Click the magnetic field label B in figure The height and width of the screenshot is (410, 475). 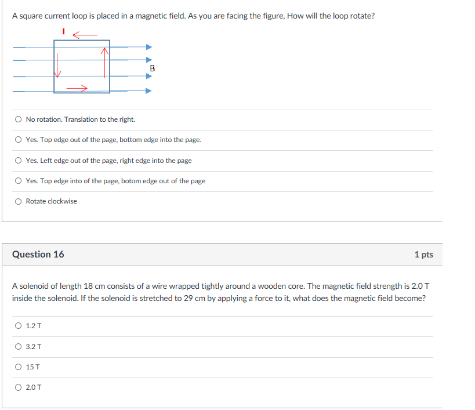click(x=151, y=69)
